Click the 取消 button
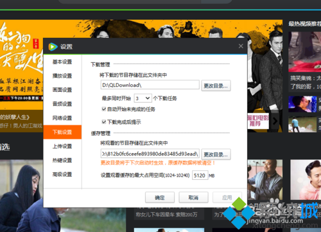Viewport: 321px width, 232px height. (x=193, y=197)
